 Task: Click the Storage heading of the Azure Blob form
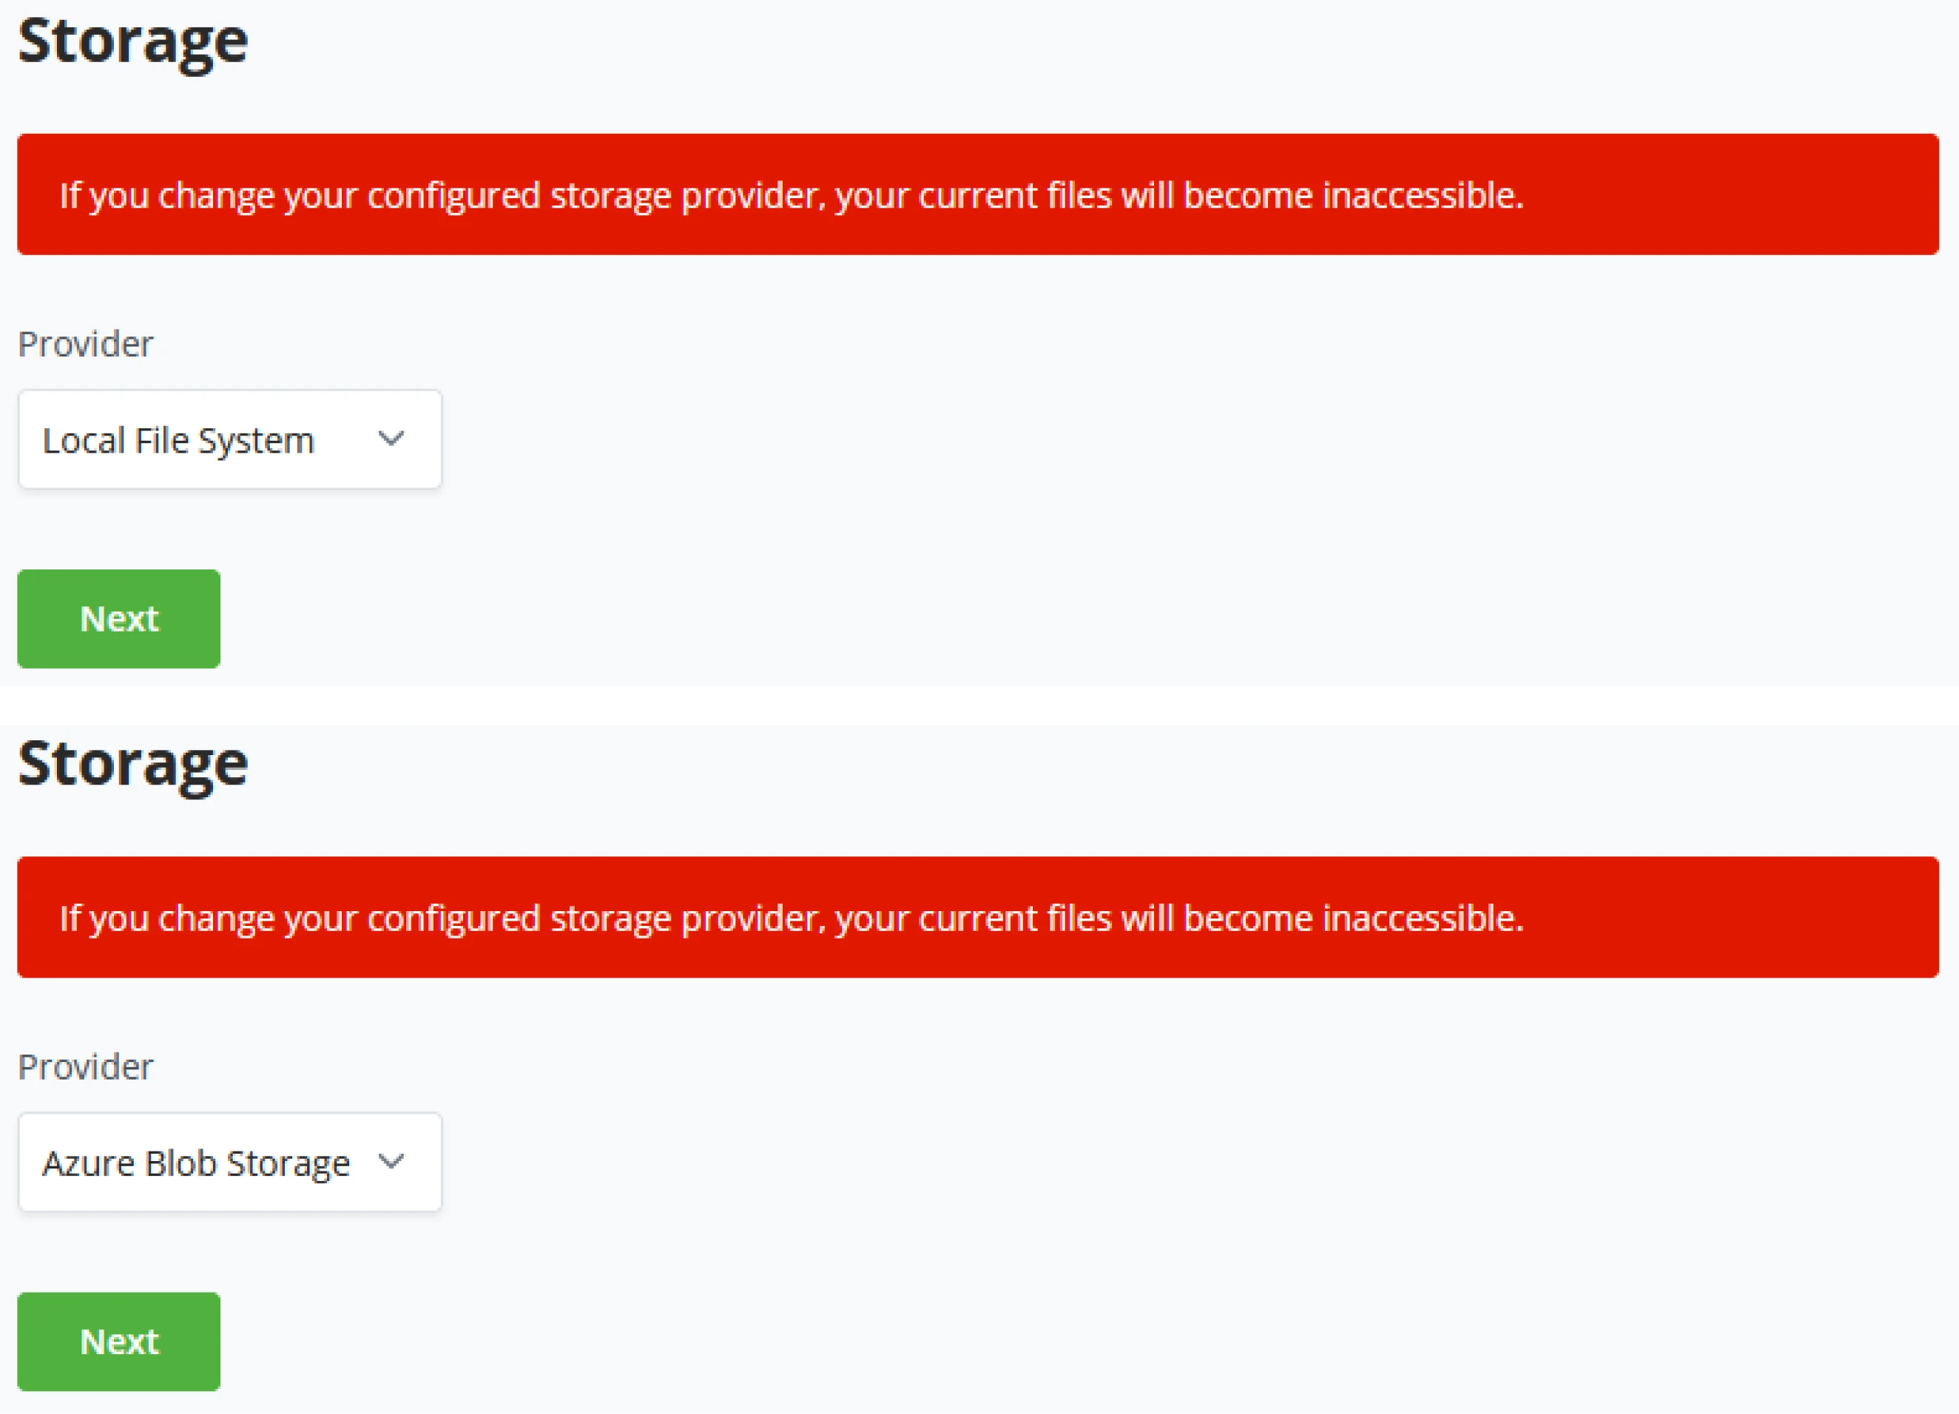point(133,764)
